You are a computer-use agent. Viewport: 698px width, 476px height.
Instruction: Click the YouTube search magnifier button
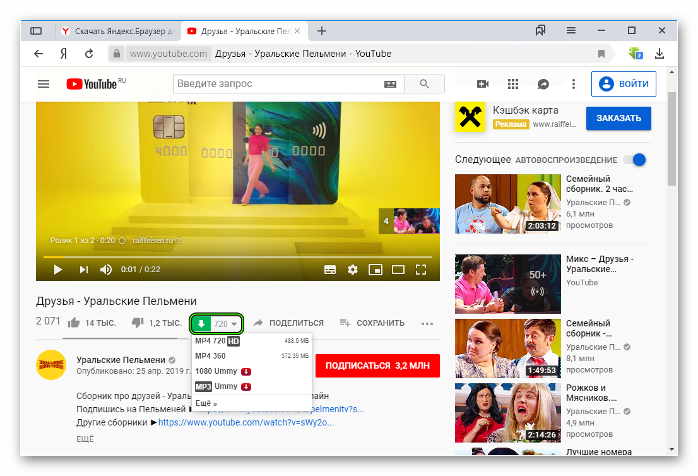tap(424, 84)
